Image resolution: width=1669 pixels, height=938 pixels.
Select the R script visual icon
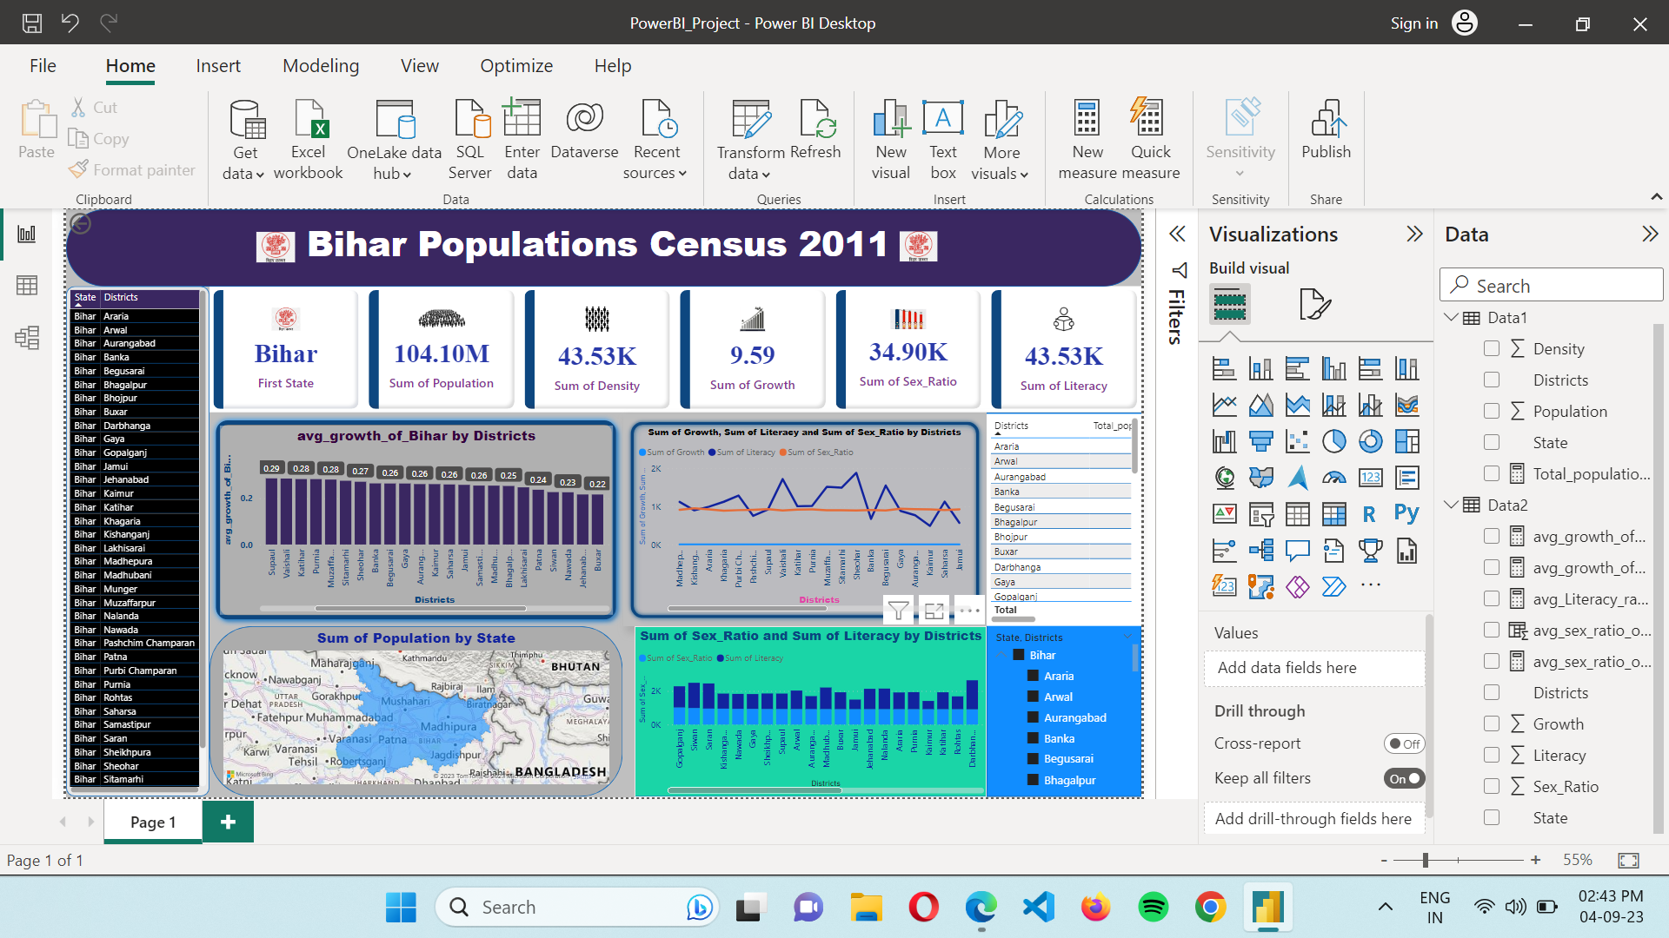1370,513
